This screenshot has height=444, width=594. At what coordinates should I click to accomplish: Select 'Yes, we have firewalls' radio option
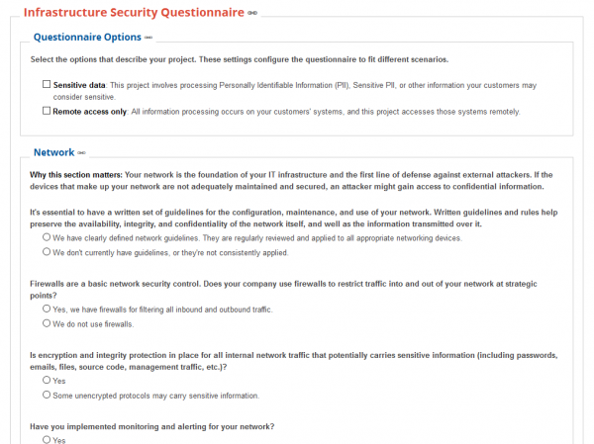pyautogui.click(x=47, y=310)
